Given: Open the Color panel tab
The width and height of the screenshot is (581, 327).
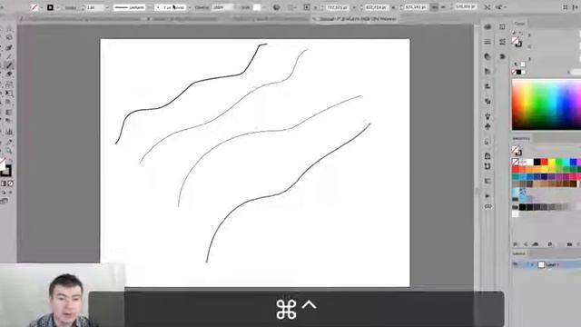Looking at the screenshot, I should point(519,24).
